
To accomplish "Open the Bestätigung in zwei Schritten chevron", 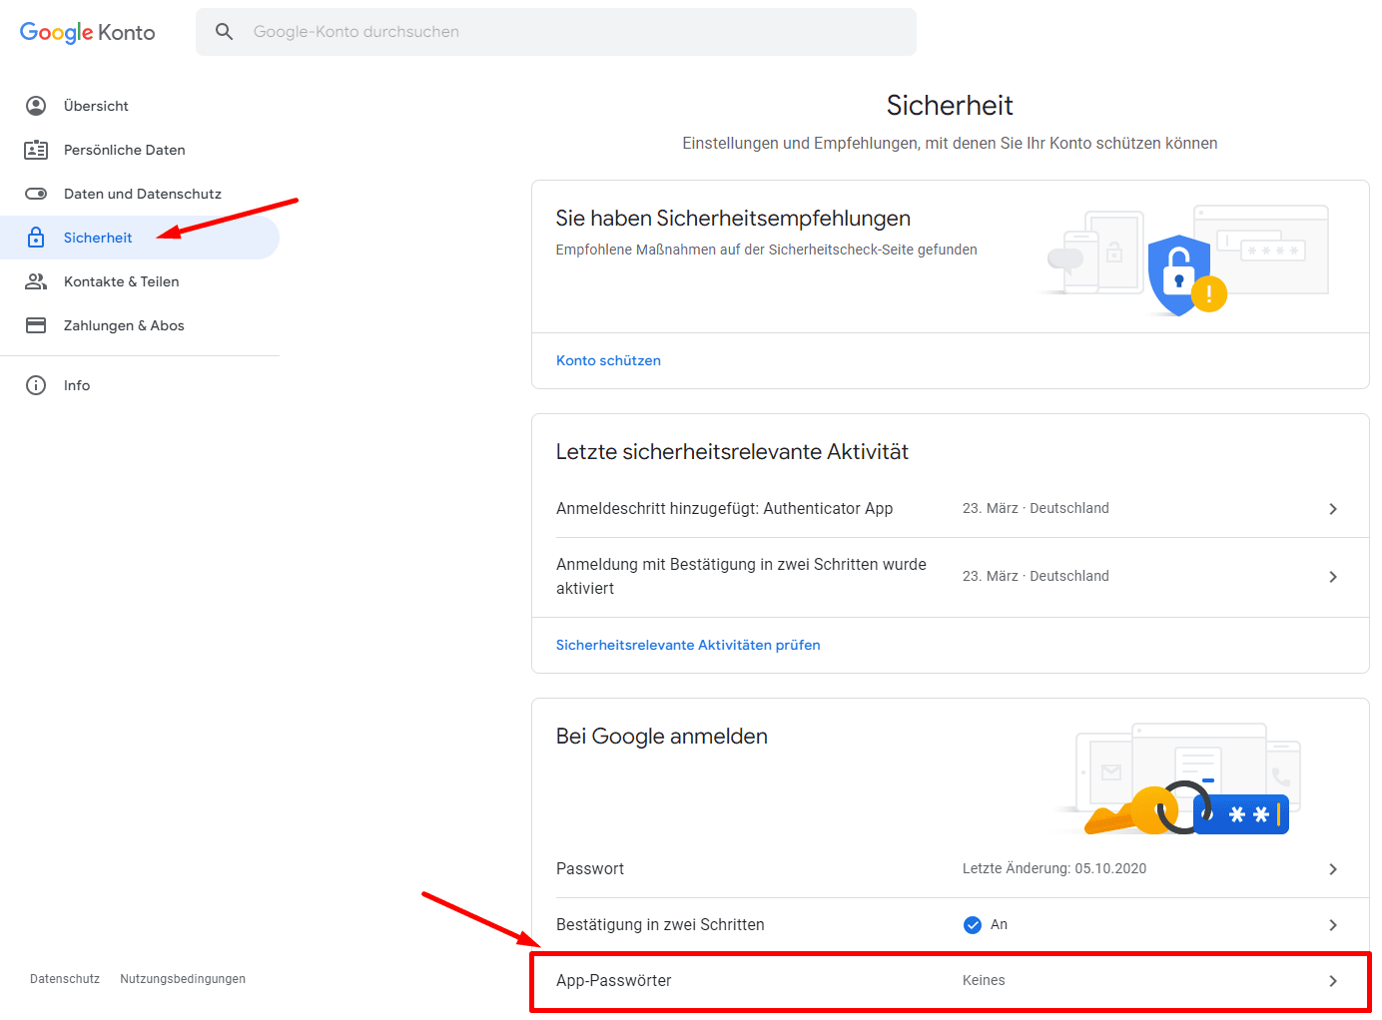I will (x=1332, y=925).
